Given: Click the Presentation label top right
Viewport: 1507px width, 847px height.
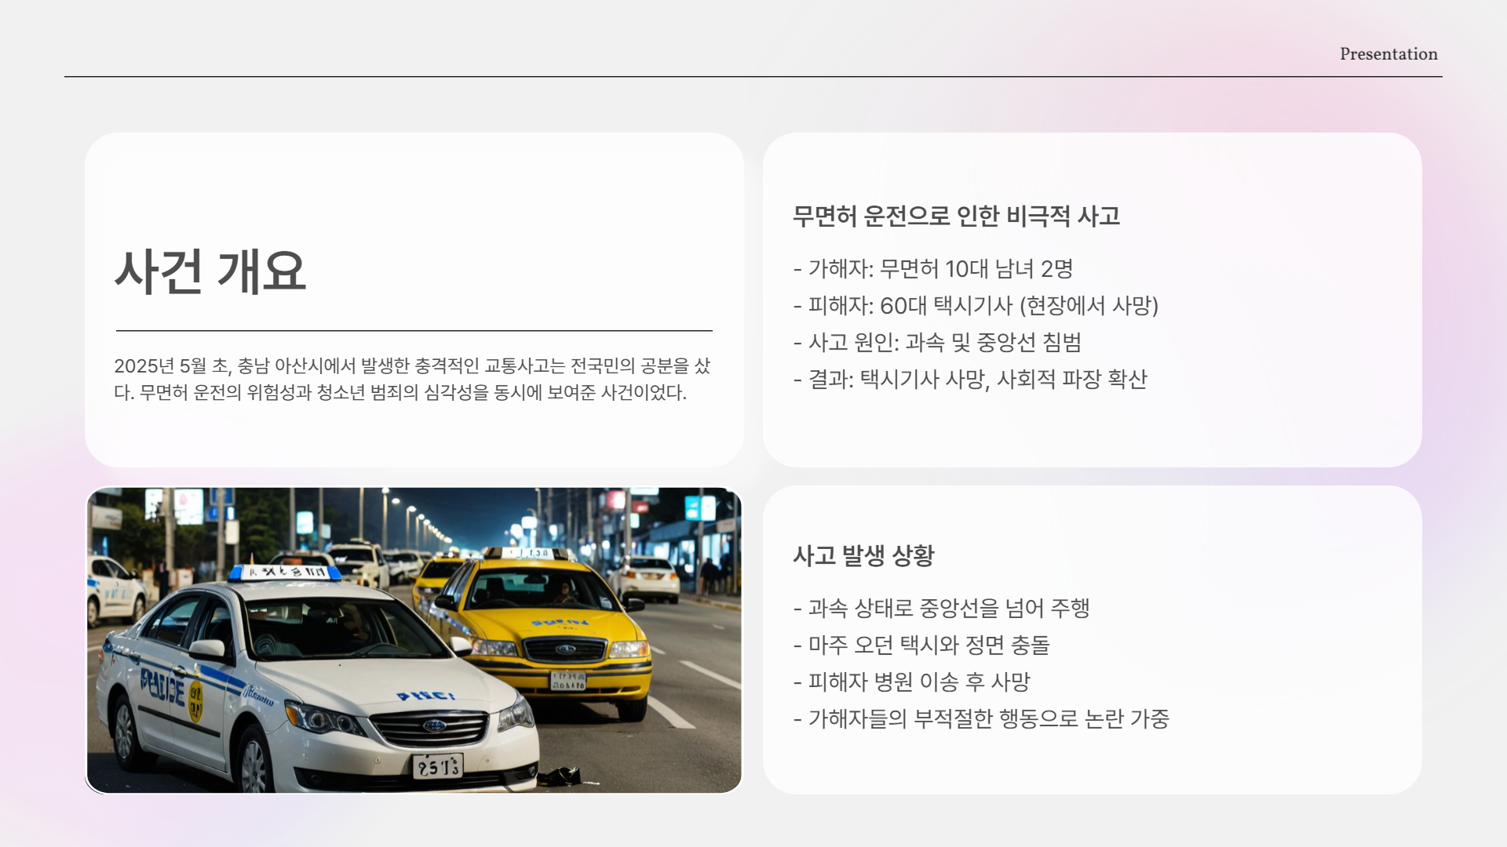Looking at the screenshot, I should tap(1388, 54).
